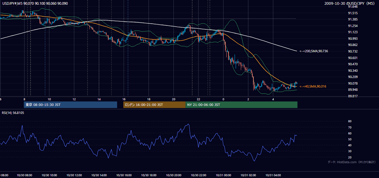Click price axis value 90.993
379x178 pixels.
pos(353,39)
